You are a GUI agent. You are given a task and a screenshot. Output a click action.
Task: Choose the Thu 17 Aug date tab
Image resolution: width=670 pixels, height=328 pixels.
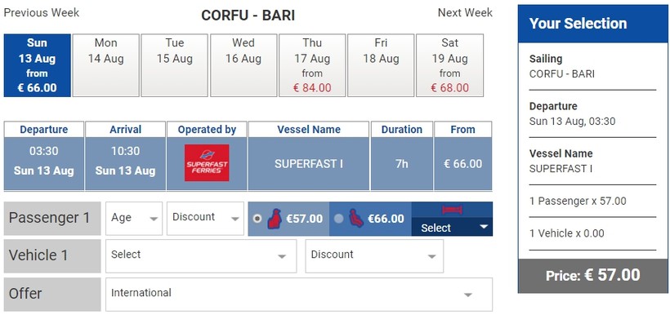click(x=311, y=65)
